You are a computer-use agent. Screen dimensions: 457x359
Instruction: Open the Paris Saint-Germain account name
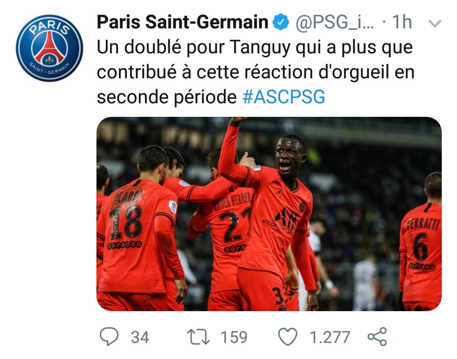182,22
